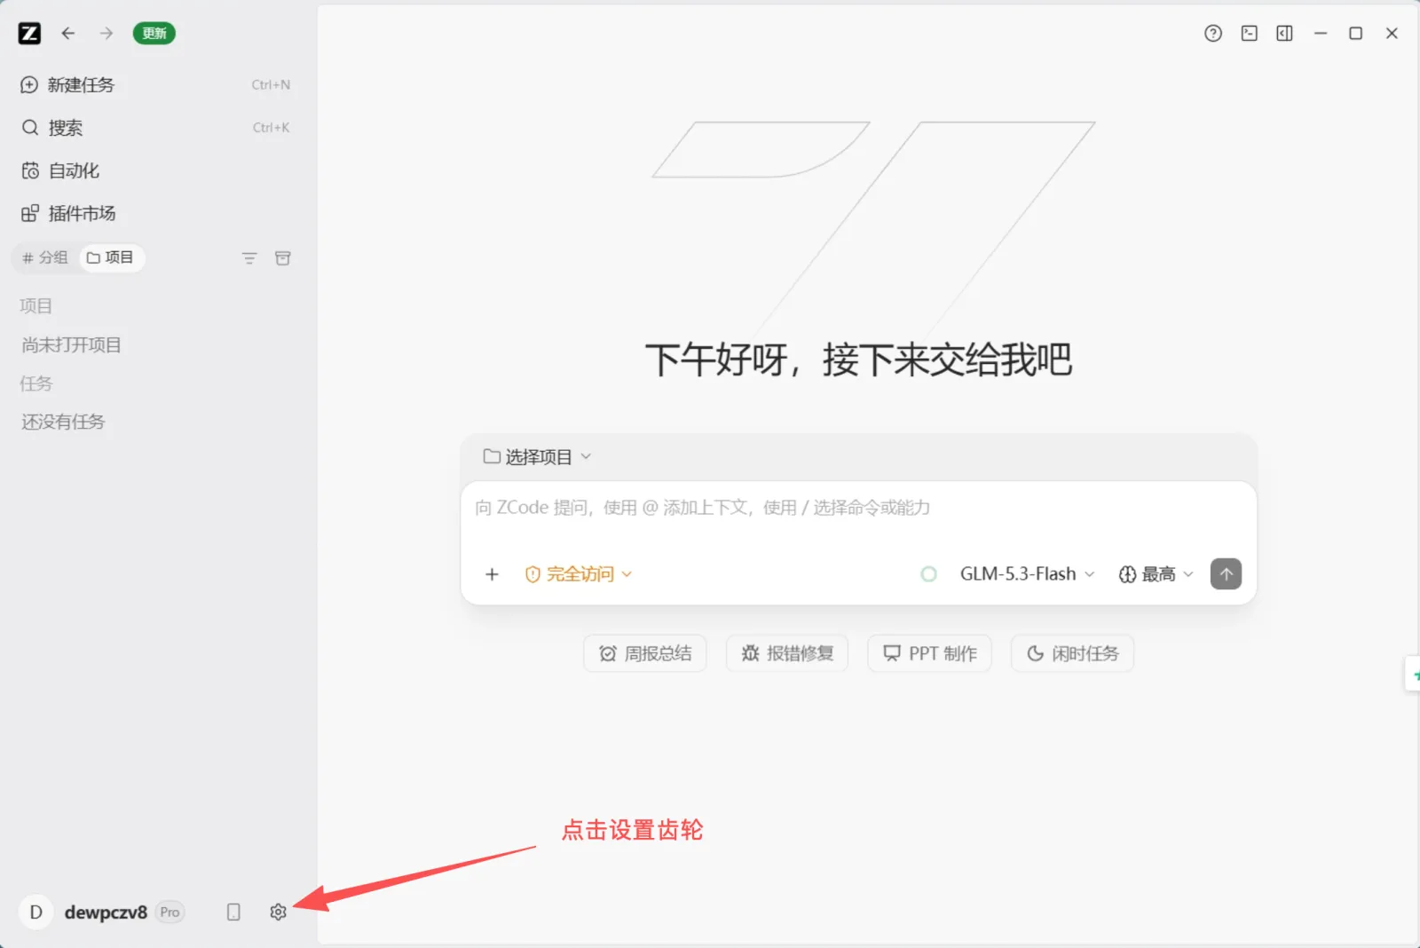Click the green tab at right edge
Screen dimensions: 1420x948
coord(1413,675)
